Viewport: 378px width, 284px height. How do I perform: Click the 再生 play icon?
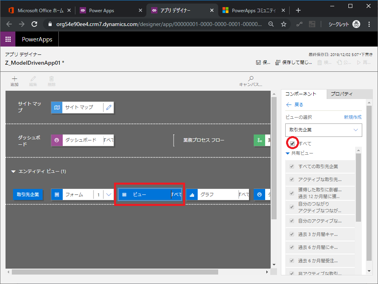(359, 62)
